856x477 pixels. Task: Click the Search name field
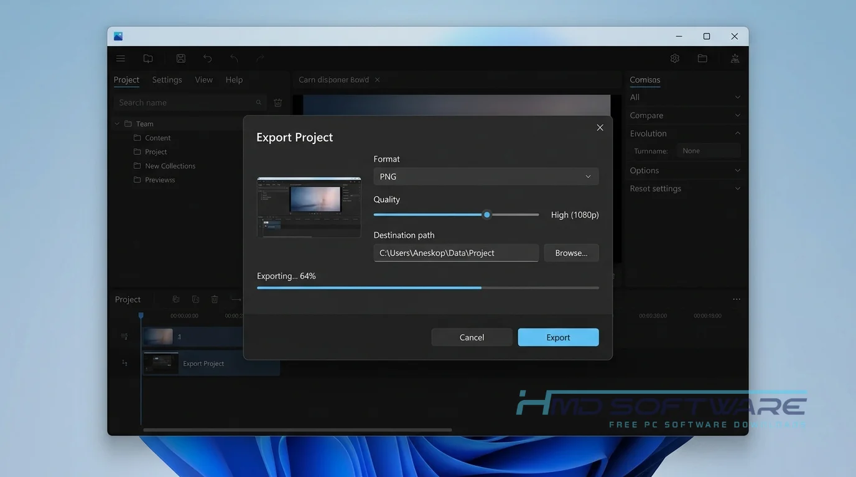tap(190, 102)
